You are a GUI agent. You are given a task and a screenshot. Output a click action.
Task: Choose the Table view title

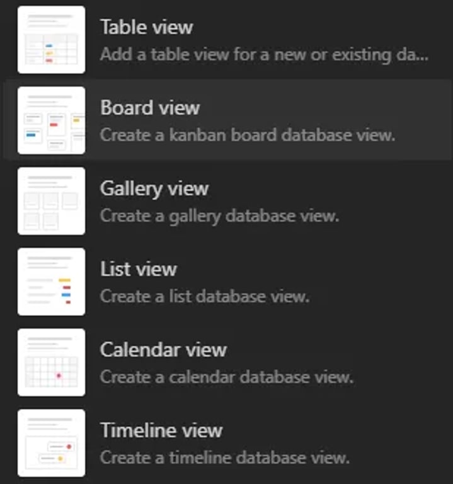[x=147, y=27]
